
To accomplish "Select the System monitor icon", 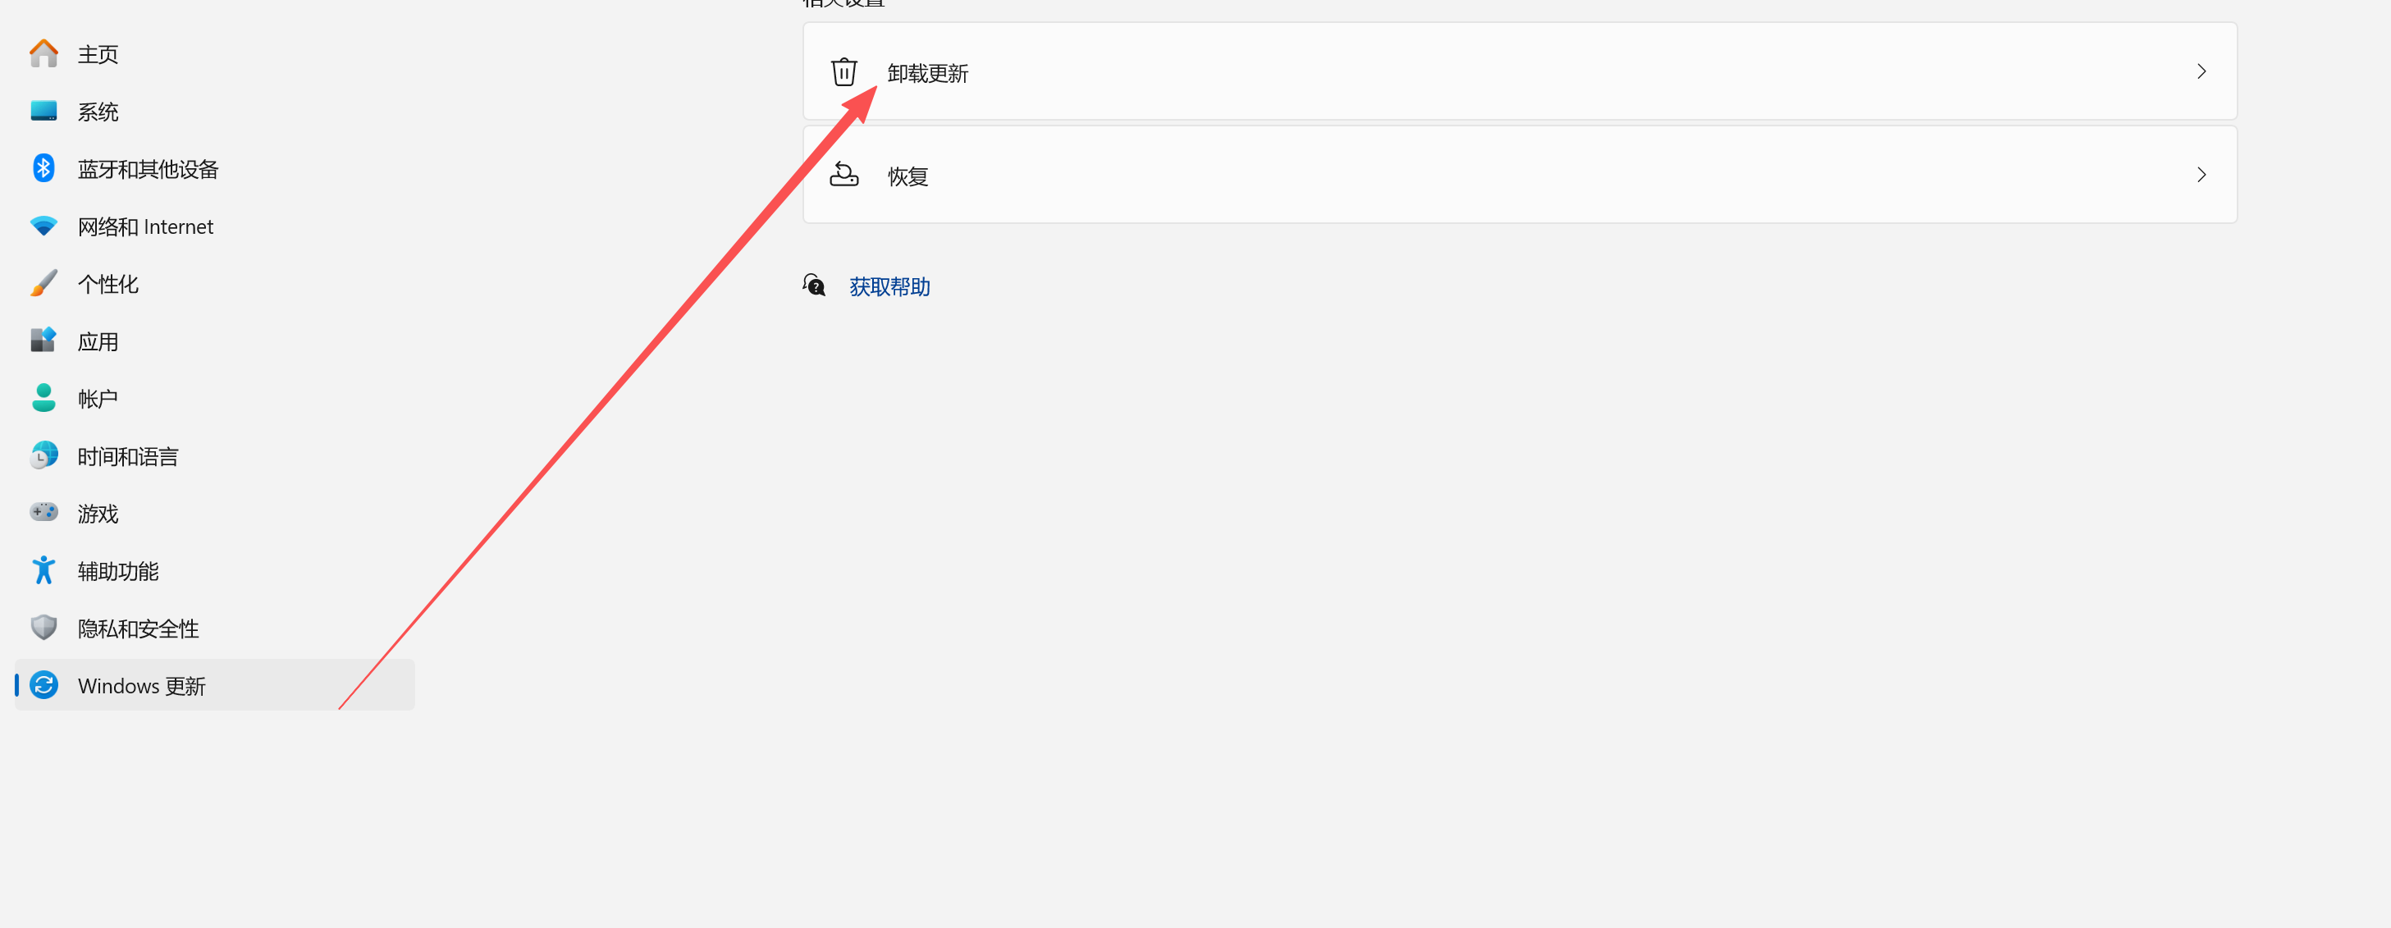I will coord(43,112).
